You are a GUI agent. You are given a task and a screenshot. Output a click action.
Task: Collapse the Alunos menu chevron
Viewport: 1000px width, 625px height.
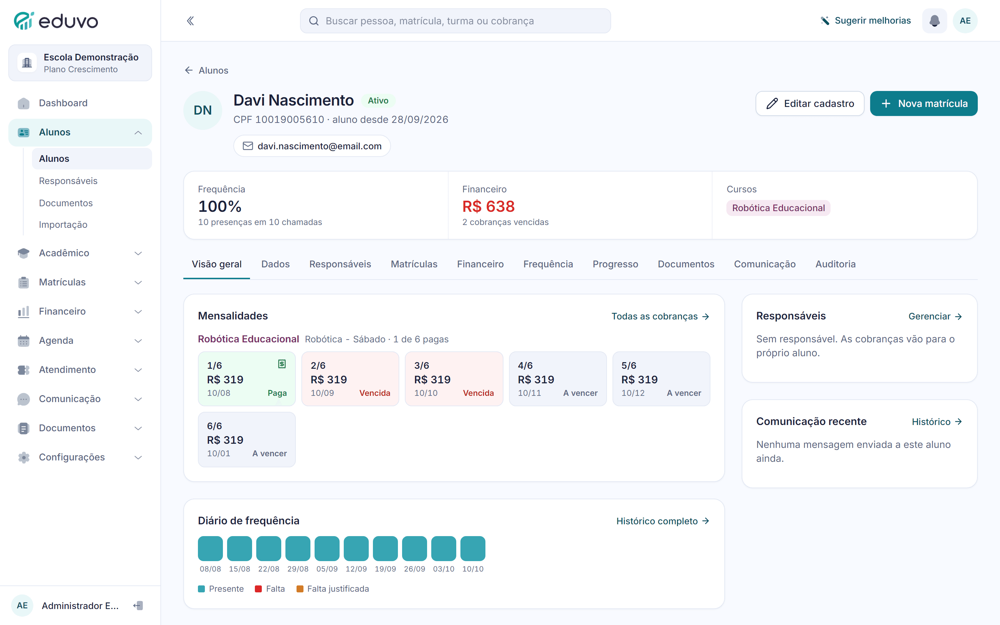[x=138, y=132]
